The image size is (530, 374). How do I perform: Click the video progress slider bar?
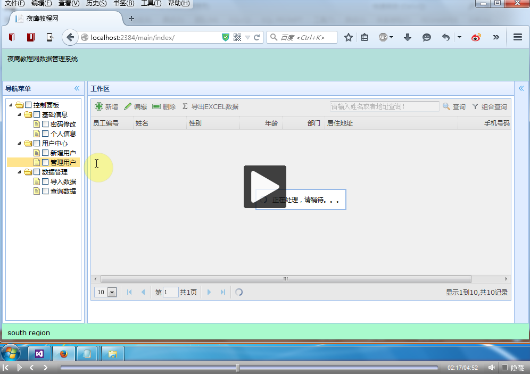[x=249, y=368]
